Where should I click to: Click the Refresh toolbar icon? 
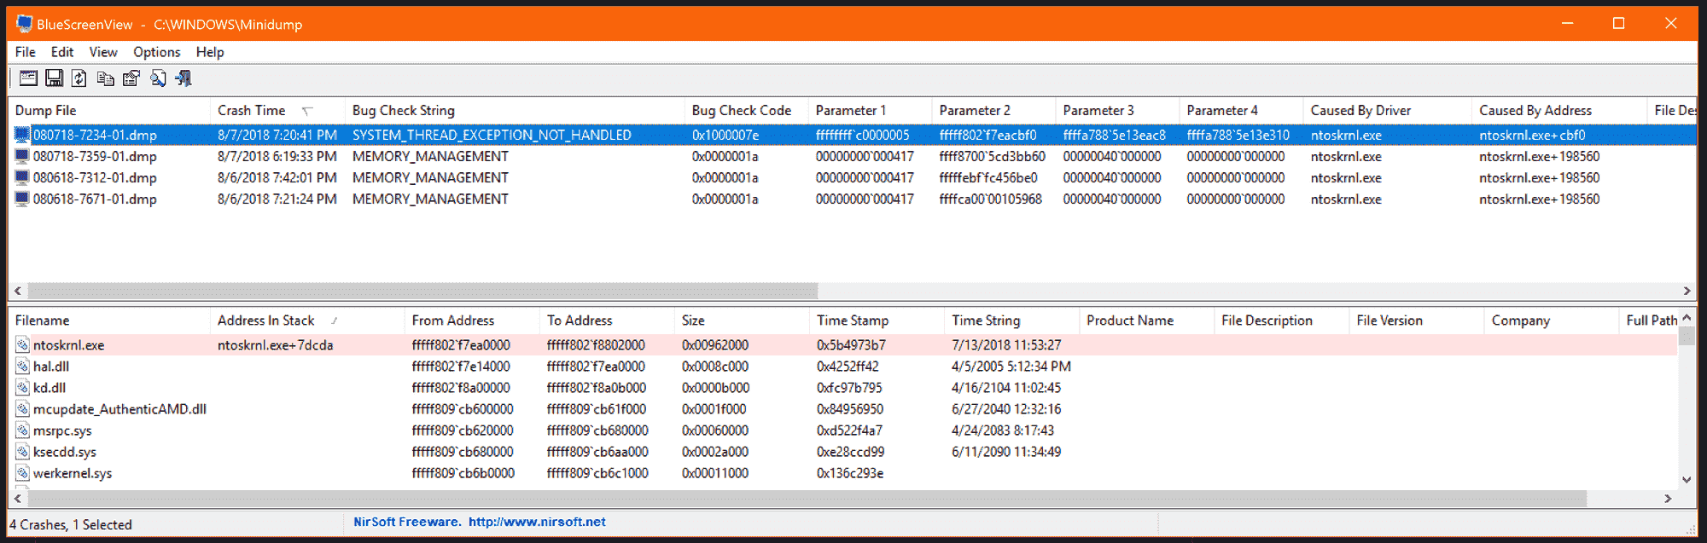click(79, 78)
